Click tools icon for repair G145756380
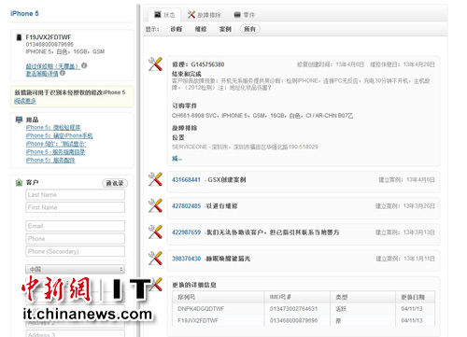The image size is (467, 337). point(155,63)
